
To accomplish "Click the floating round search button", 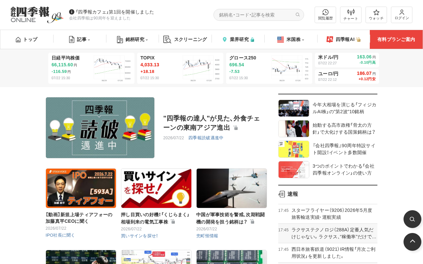I will point(412,219).
